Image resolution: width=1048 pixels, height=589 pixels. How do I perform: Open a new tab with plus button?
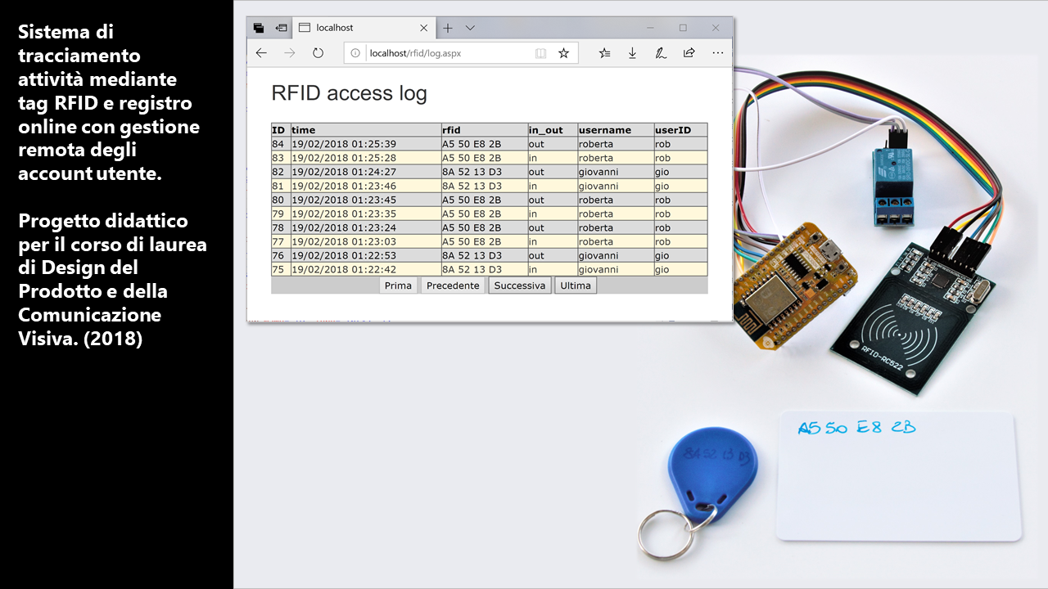point(447,28)
